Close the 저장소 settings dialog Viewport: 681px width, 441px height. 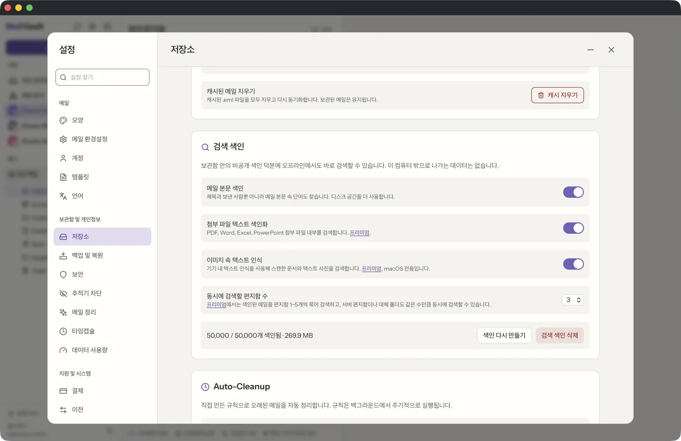[x=611, y=50]
